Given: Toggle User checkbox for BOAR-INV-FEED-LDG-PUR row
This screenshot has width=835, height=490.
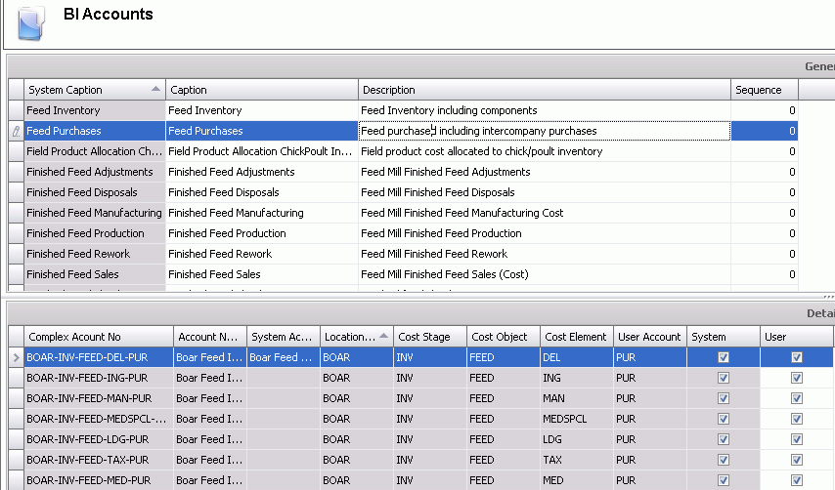Looking at the screenshot, I should pos(797,439).
